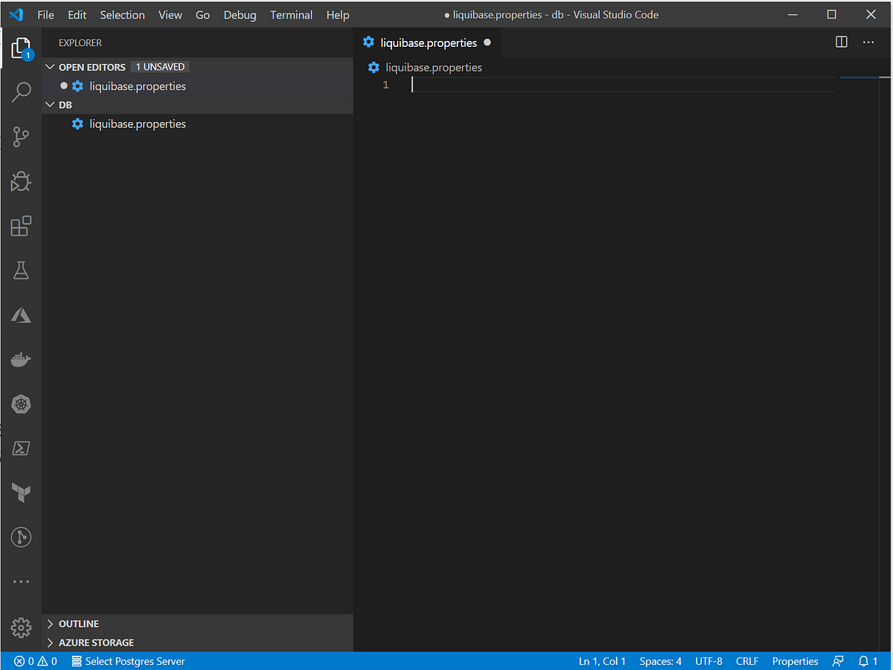Open the Edit menu
The height and width of the screenshot is (670, 893).
(77, 15)
